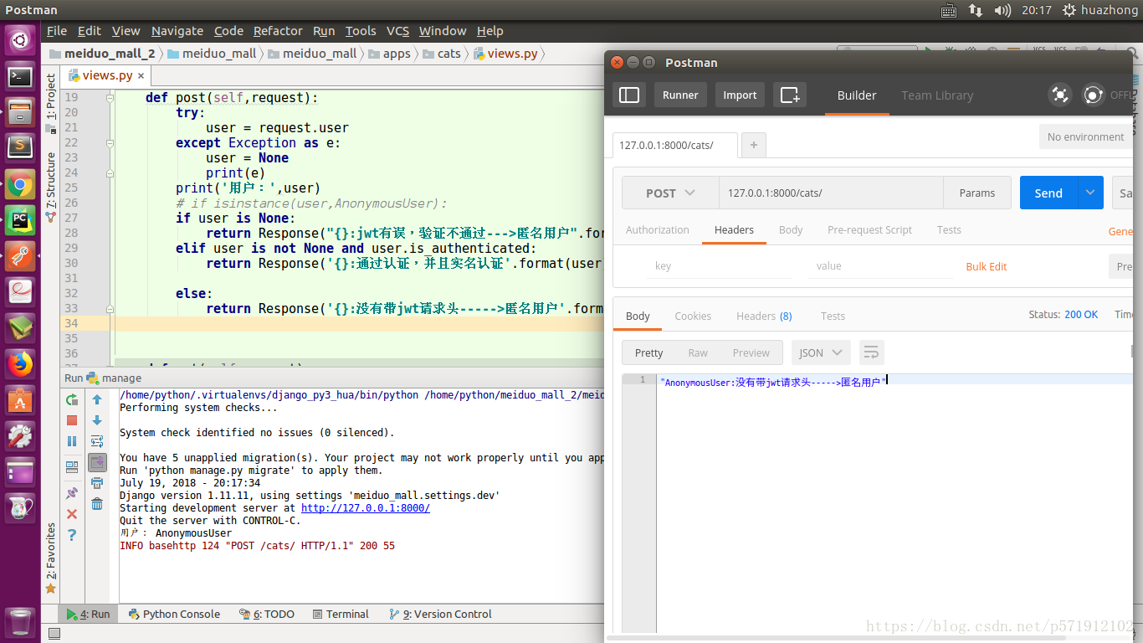Toggle response line wrap in Postman

(x=871, y=352)
